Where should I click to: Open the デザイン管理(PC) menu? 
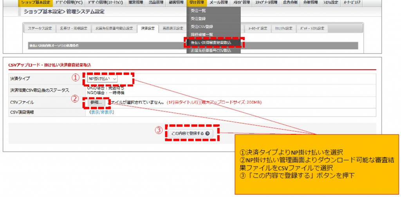pos(69,3)
